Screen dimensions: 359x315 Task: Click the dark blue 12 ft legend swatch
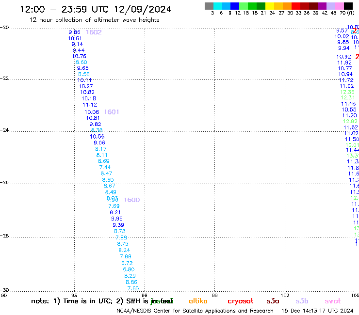coord(235,6)
